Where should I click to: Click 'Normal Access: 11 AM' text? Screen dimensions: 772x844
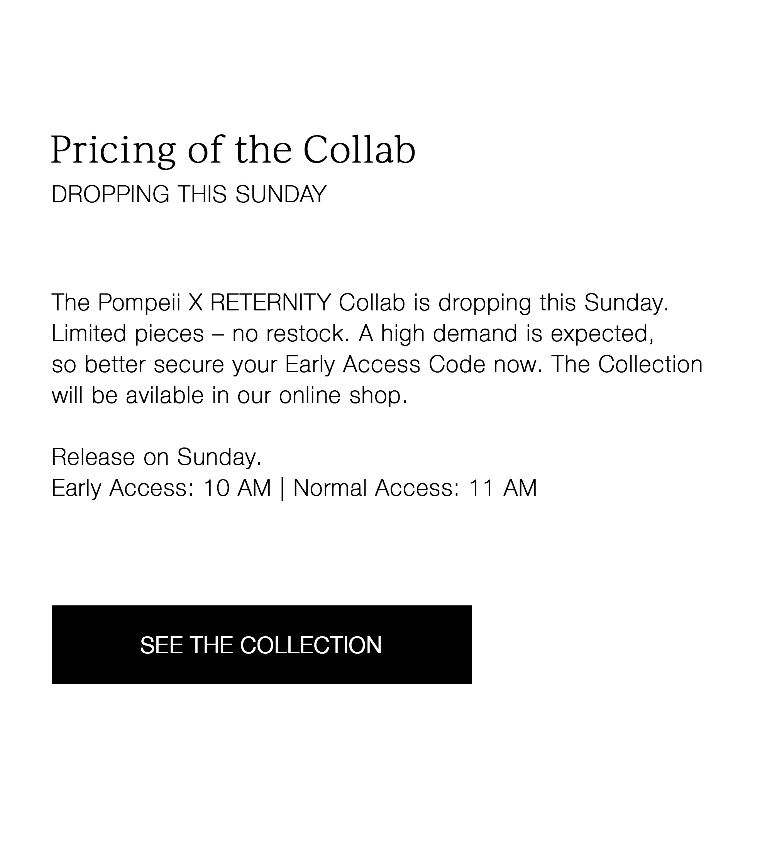(415, 488)
